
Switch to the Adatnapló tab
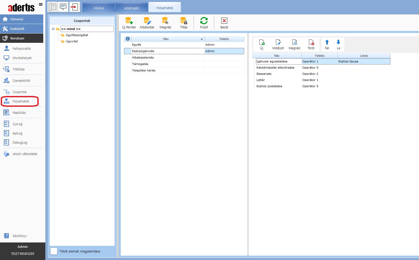tap(132, 8)
